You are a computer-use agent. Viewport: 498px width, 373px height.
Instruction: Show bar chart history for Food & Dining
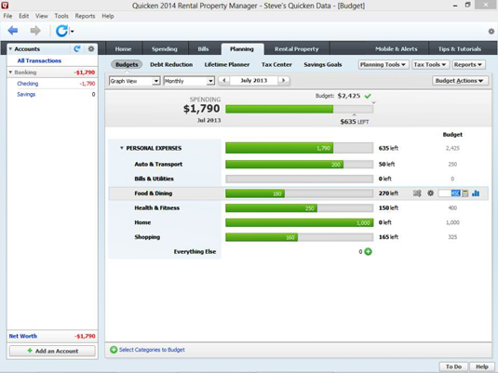[476, 193]
